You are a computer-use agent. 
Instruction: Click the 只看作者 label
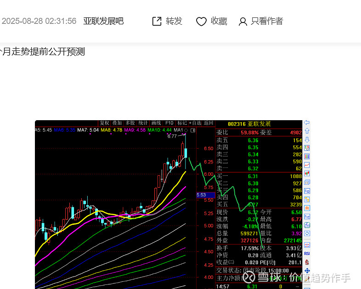[x=267, y=21]
